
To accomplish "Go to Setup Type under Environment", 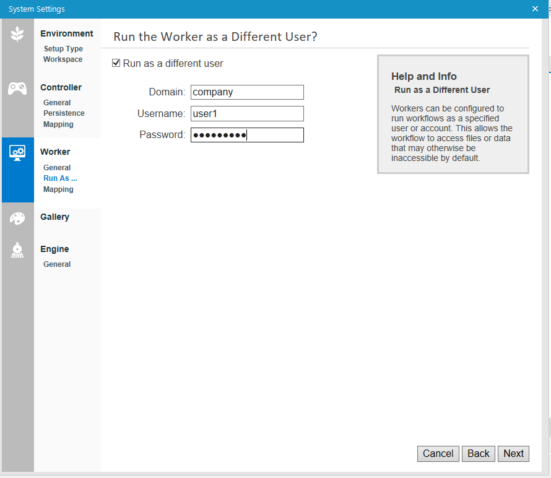I will click(x=63, y=48).
